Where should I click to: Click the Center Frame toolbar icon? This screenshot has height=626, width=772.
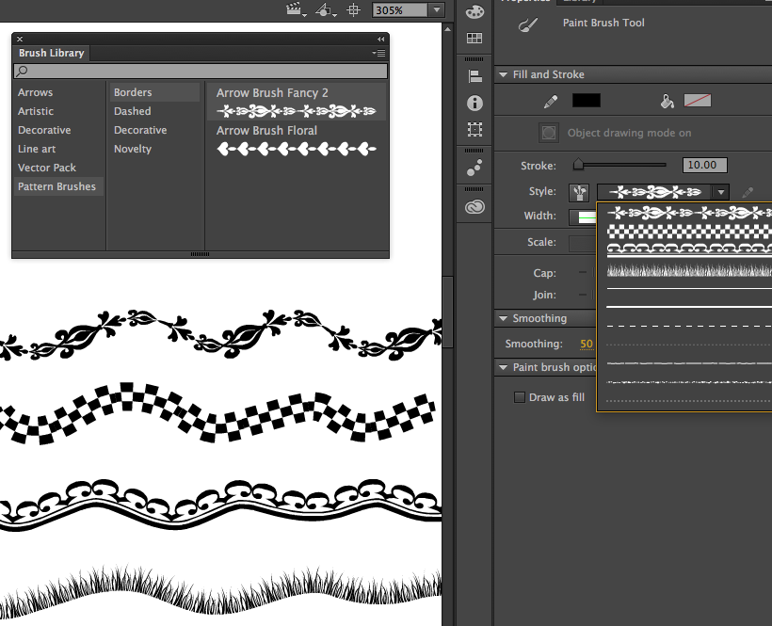354,9
